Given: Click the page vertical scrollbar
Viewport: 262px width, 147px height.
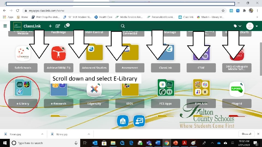Looking at the screenshot, I should click(261, 59).
